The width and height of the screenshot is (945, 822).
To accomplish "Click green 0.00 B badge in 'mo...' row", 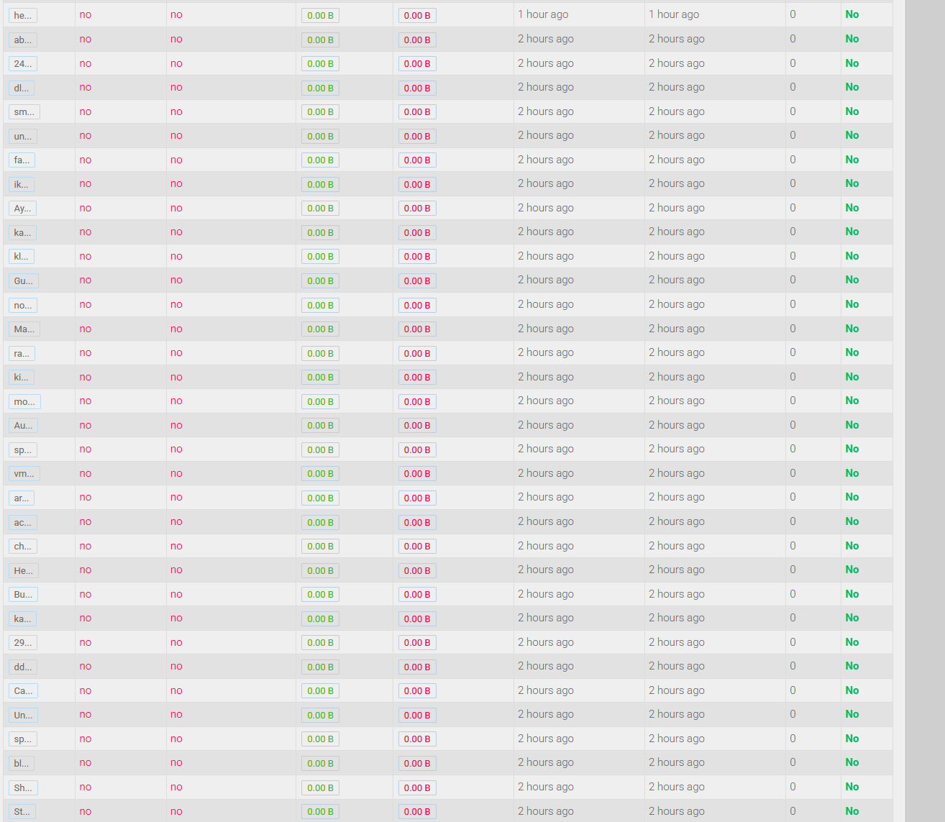I will [x=320, y=401].
